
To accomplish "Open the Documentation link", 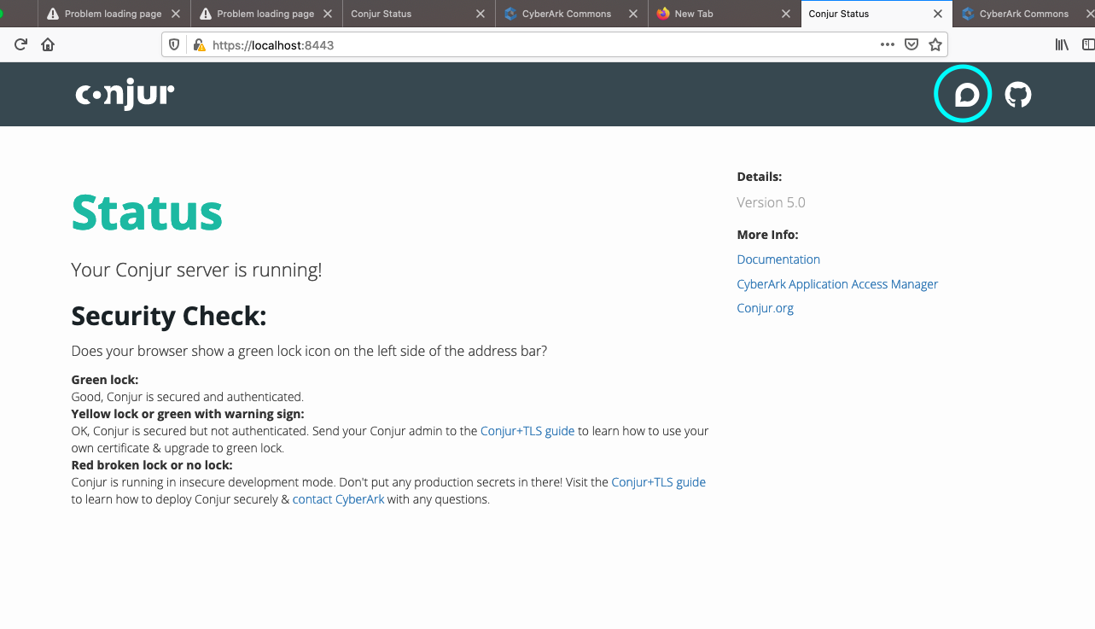I will (x=778, y=259).
